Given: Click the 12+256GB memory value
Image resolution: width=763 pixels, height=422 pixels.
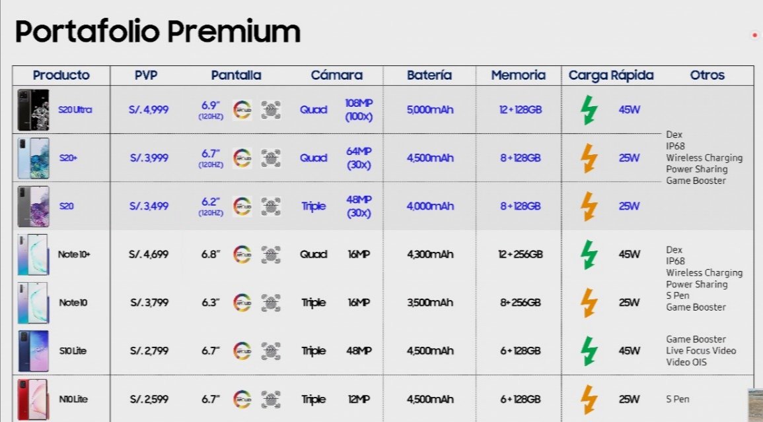Looking at the screenshot, I should pyautogui.click(x=520, y=255).
